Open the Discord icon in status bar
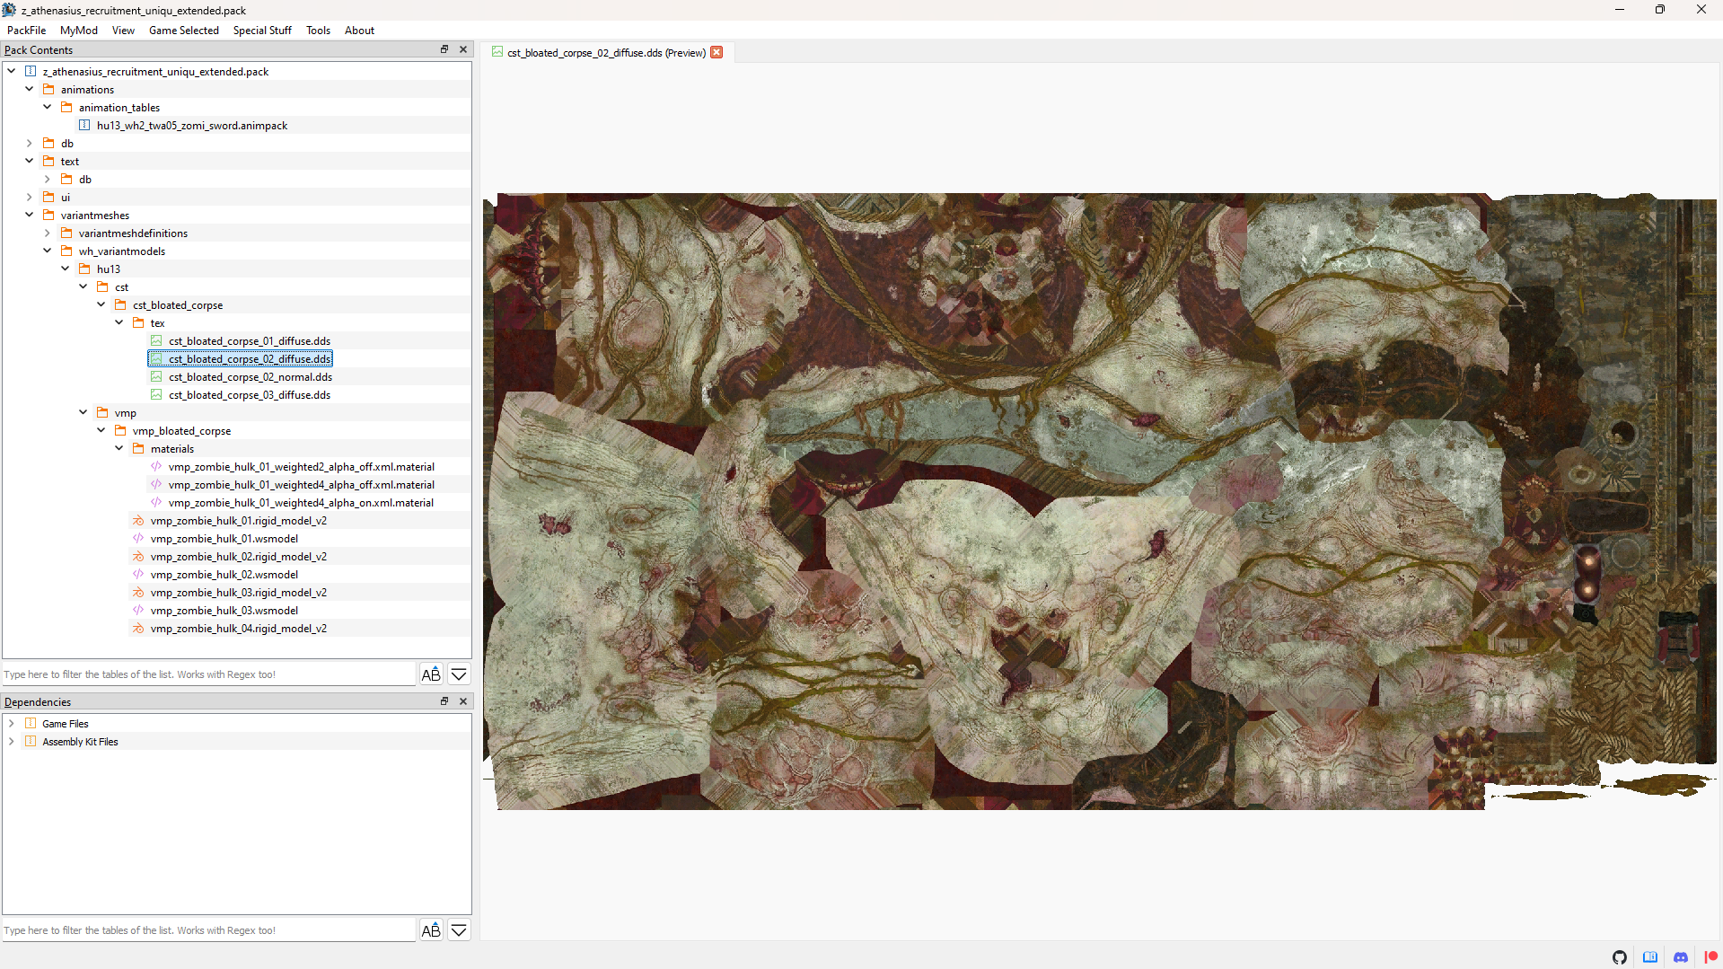The width and height of the screenshot is (1723, 969). point(1681,957)
